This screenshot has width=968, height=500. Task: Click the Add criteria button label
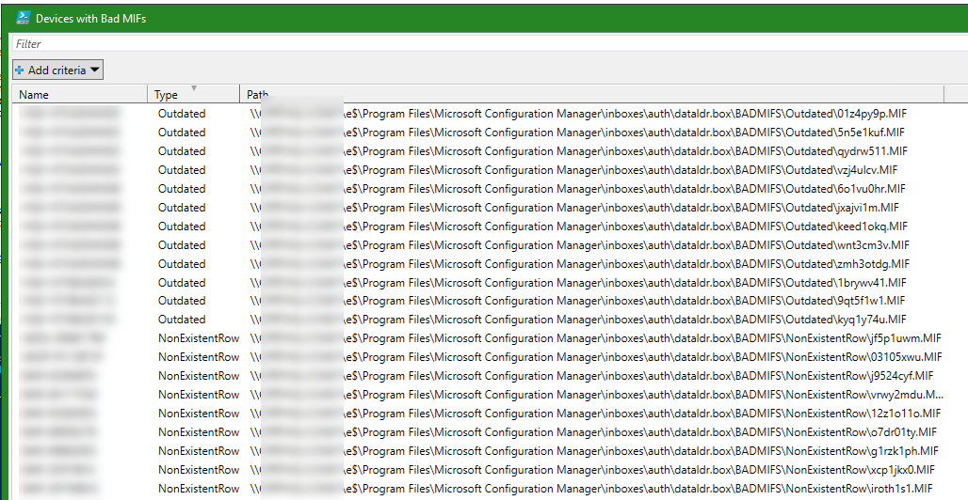click(56, 70)
